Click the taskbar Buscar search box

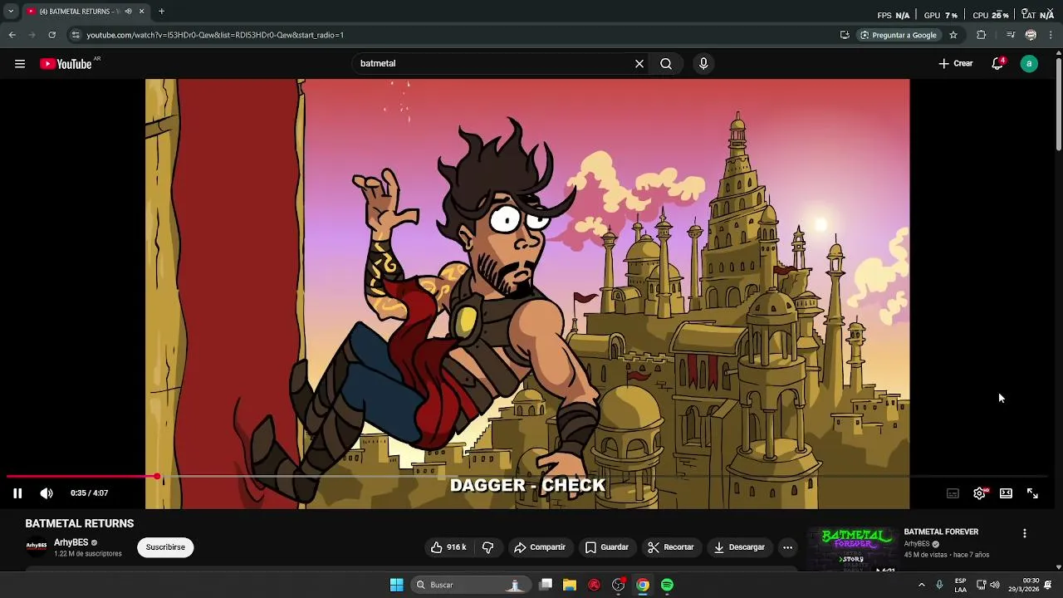click(470, 585)
